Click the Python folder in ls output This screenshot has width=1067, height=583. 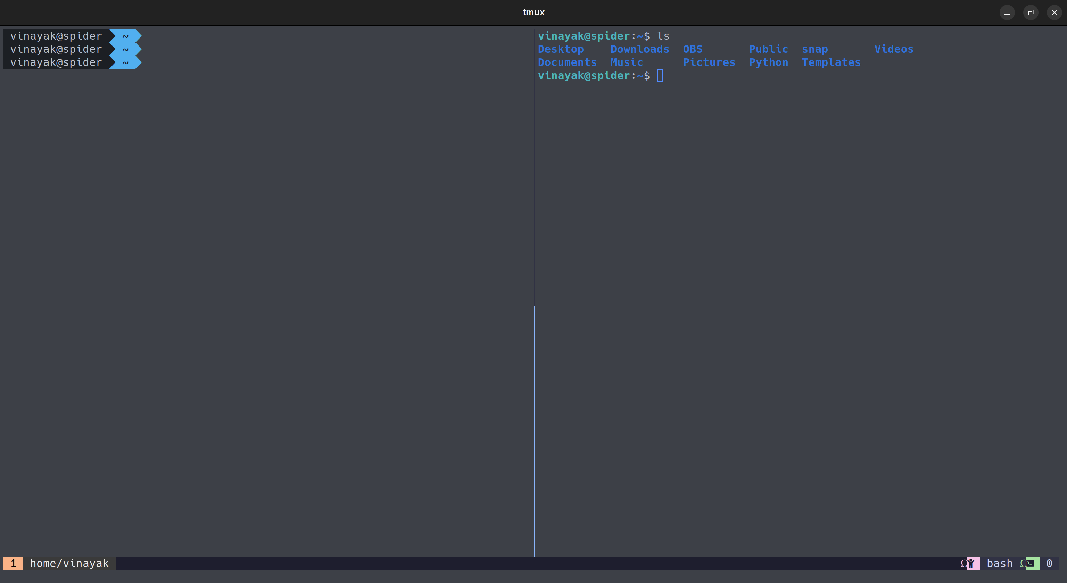(x=768, y=62)
